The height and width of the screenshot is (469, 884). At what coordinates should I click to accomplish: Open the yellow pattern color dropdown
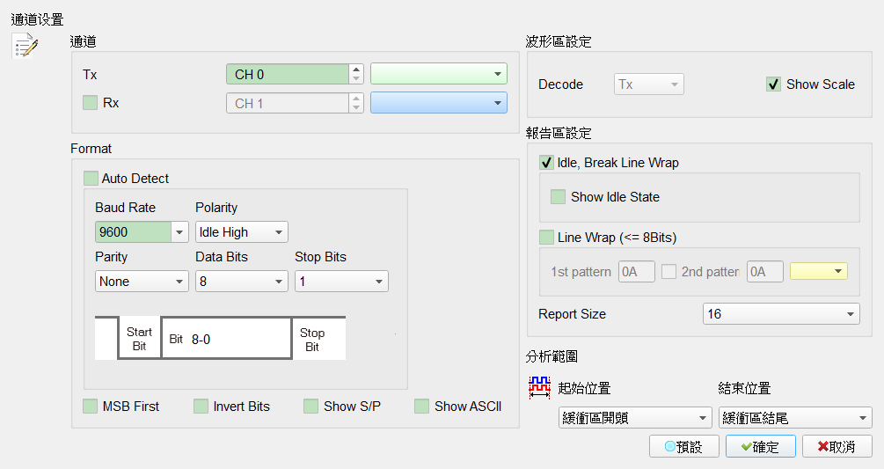pyautogui.click(x=819, y=271)
